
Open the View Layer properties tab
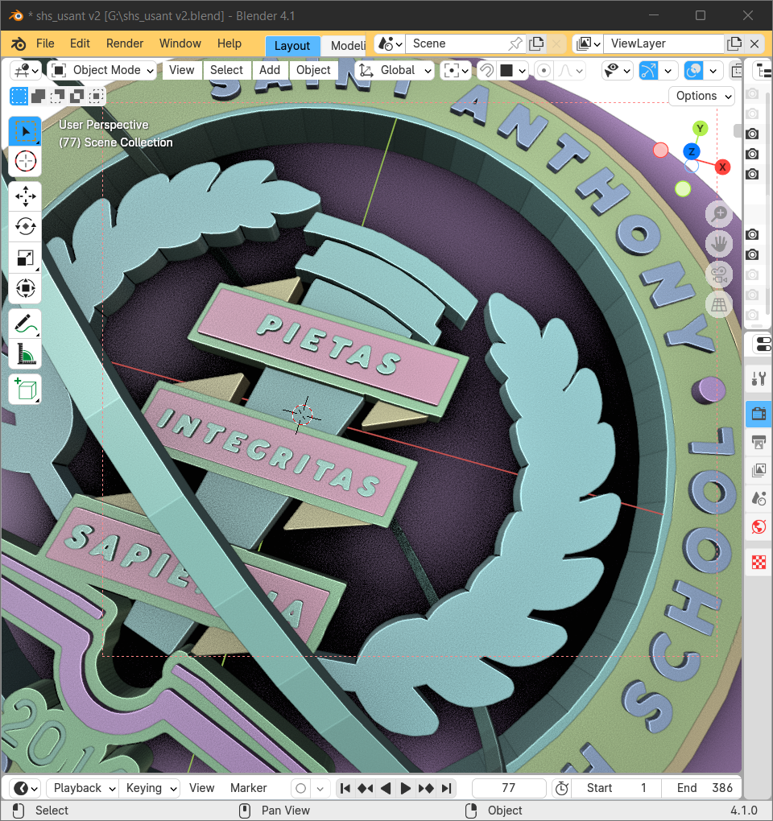point(759,470)
